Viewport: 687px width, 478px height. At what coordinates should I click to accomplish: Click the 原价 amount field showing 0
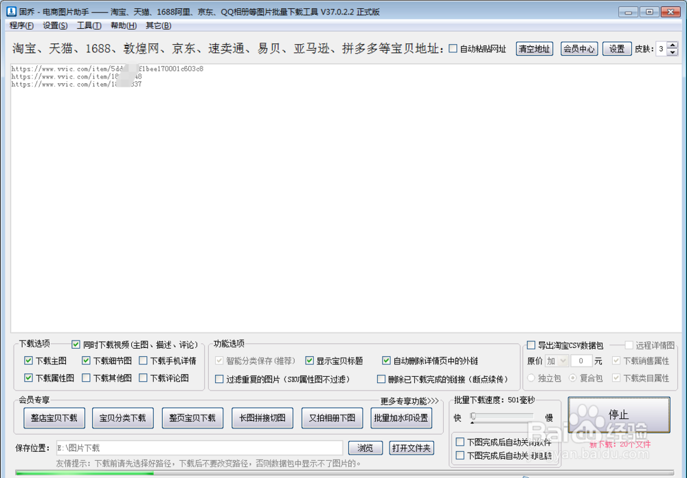581,361
